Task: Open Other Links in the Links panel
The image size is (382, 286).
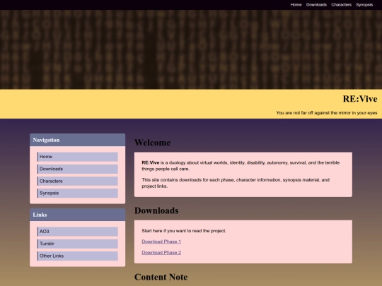Action: tap(78, 256)
